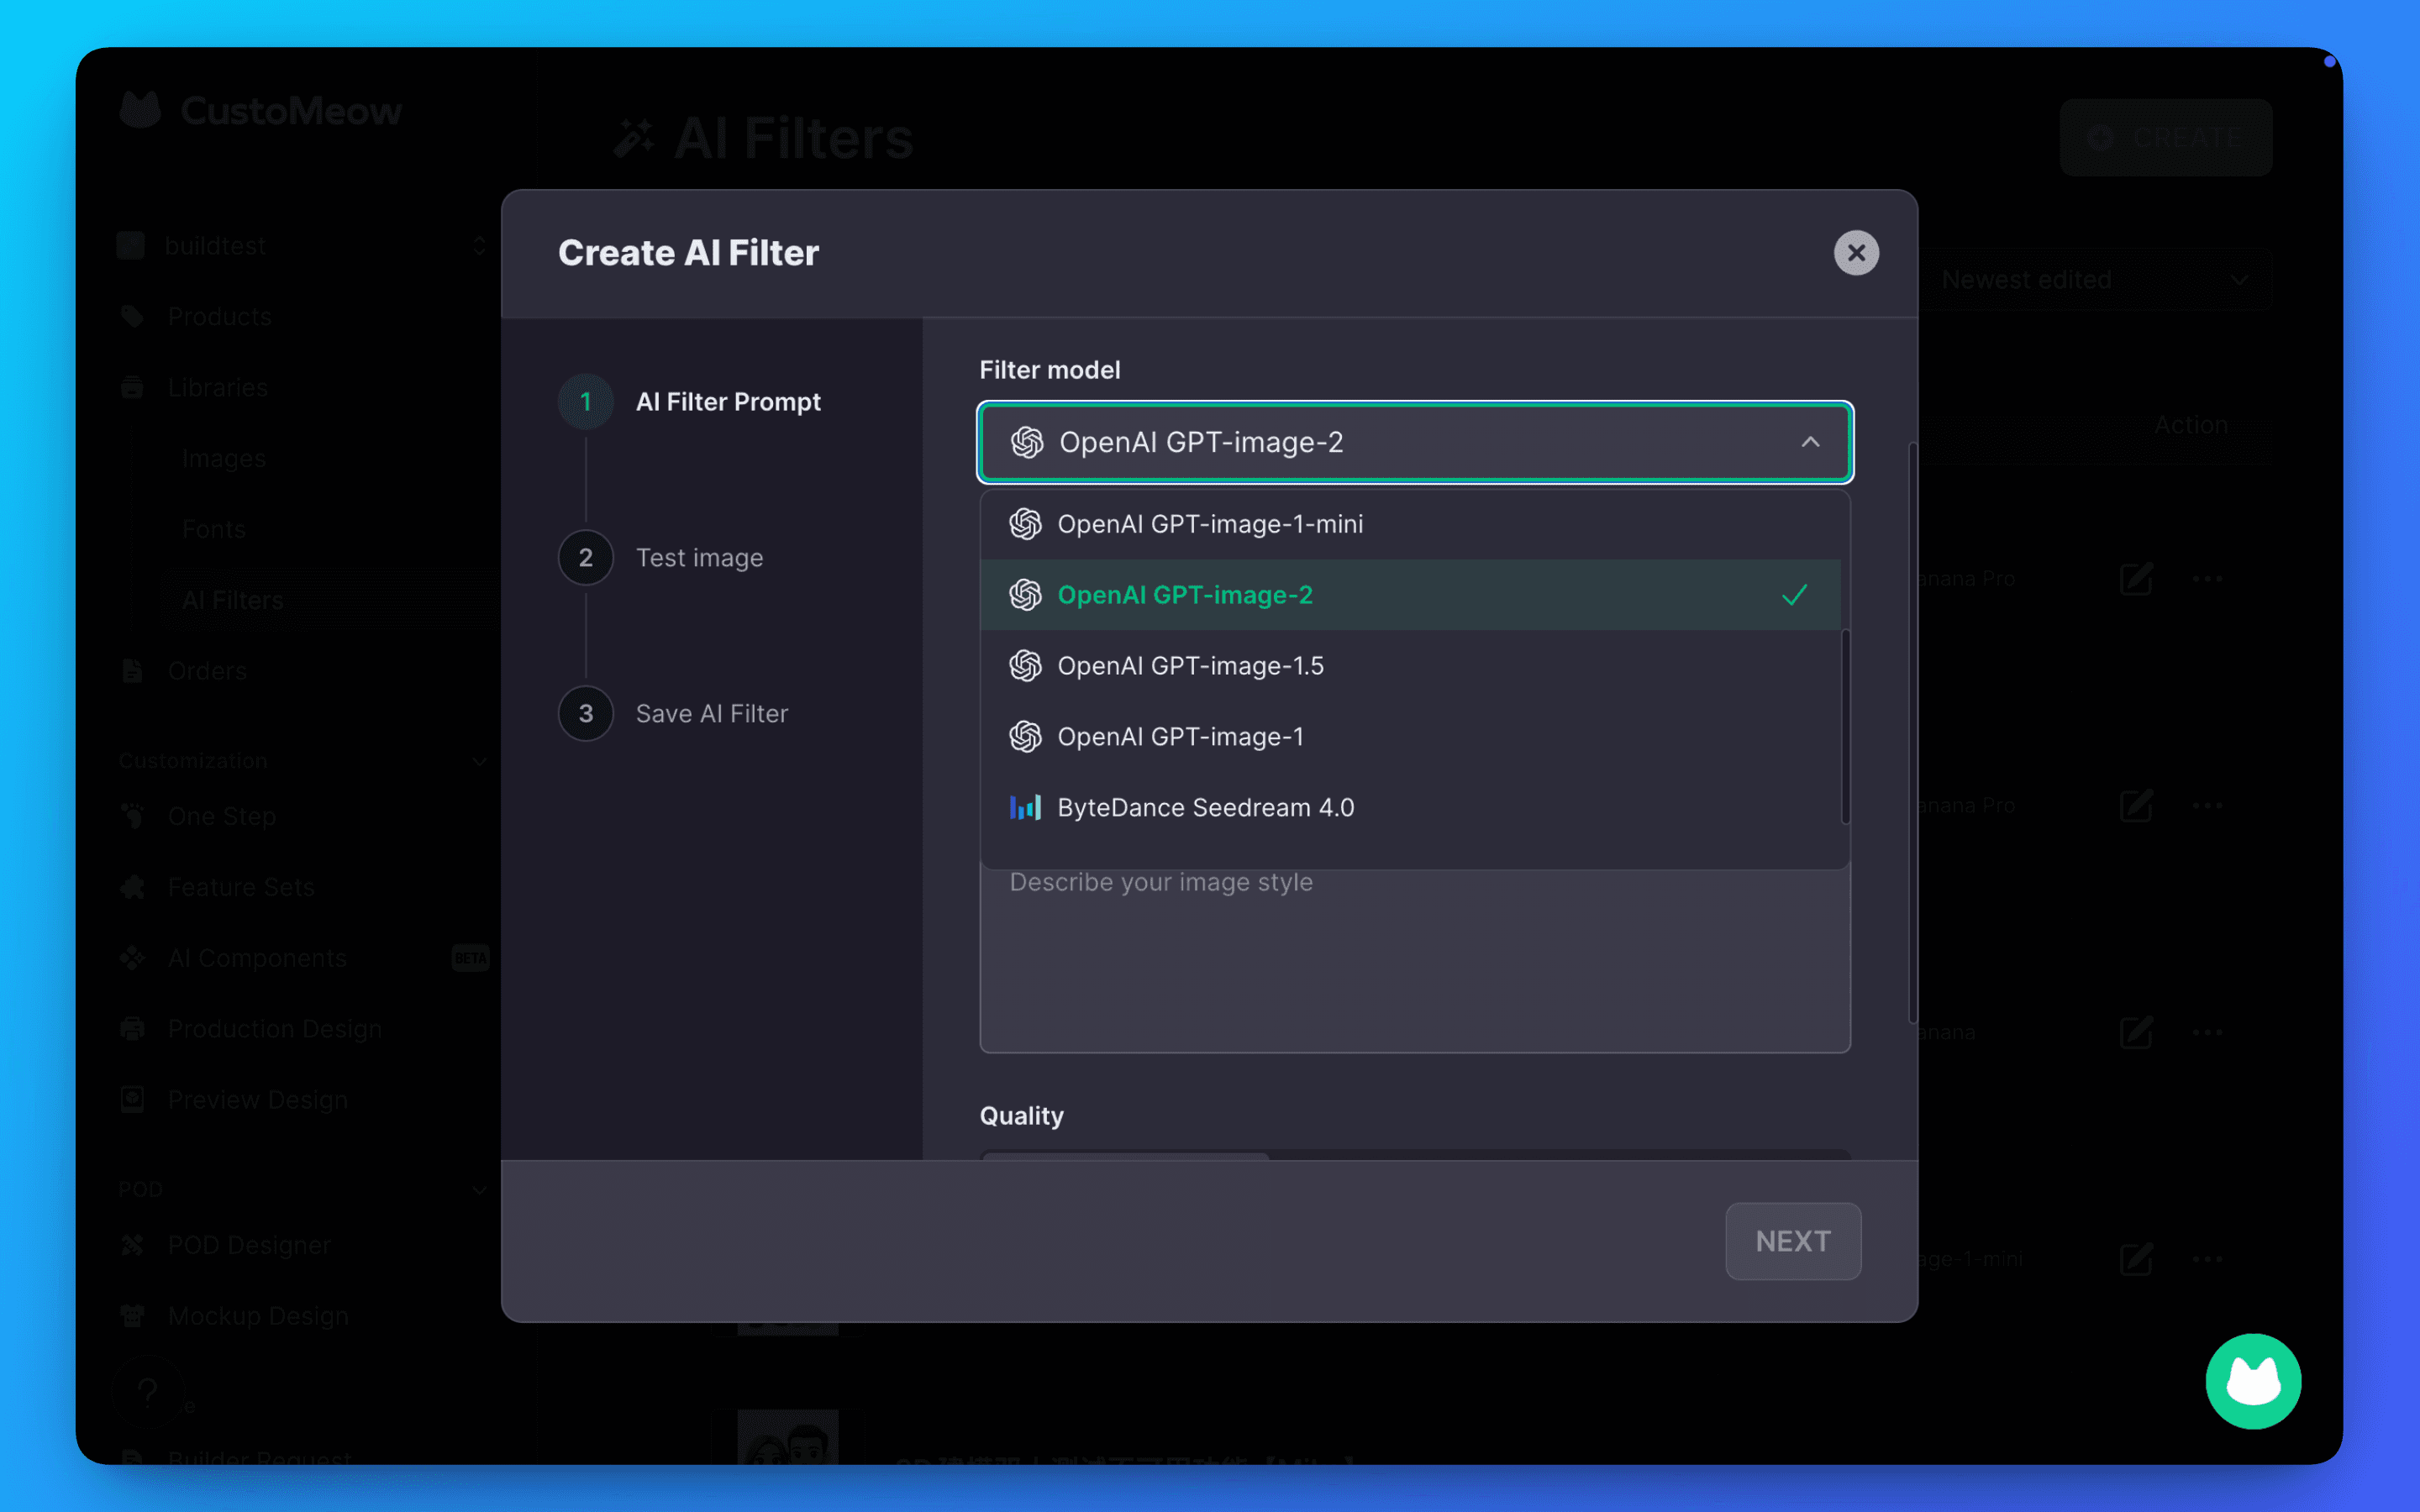Click the Filter model label
The width and height of the screenshot is (2420, 1512).
pos(1050,370)
